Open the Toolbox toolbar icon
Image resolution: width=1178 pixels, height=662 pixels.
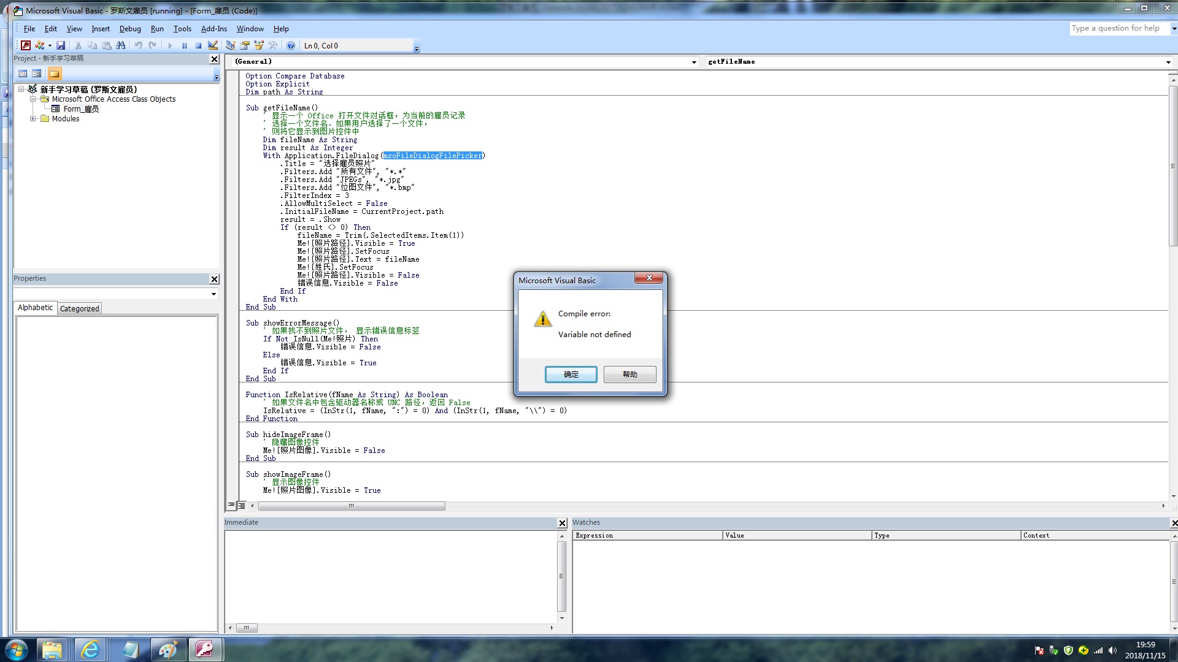(x=273, y=45)
